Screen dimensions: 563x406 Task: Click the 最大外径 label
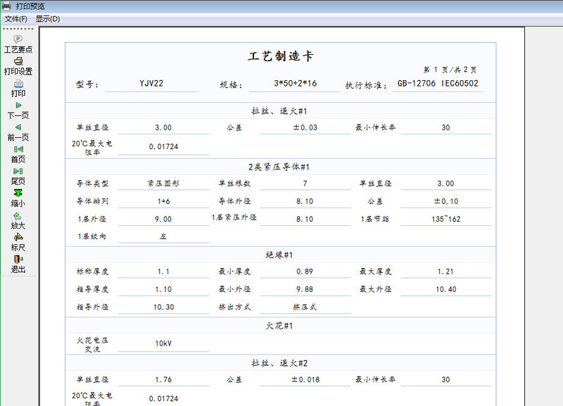[x=375, y=289]
